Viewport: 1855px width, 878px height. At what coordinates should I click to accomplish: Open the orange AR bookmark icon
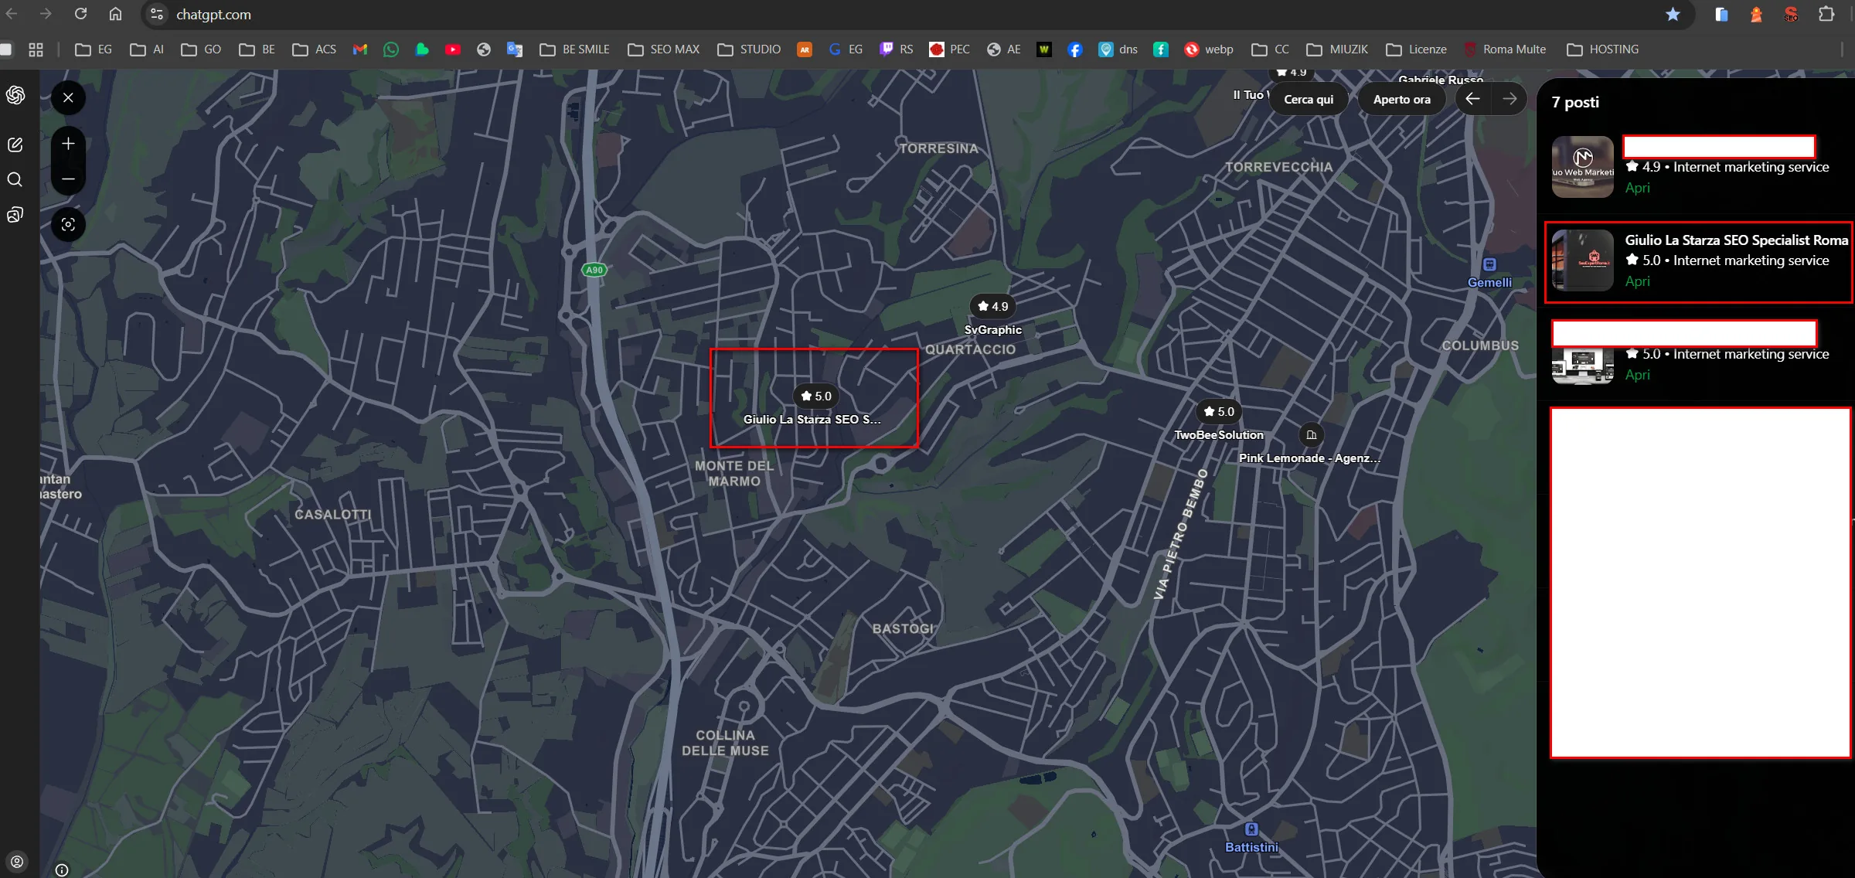[805, 49]
